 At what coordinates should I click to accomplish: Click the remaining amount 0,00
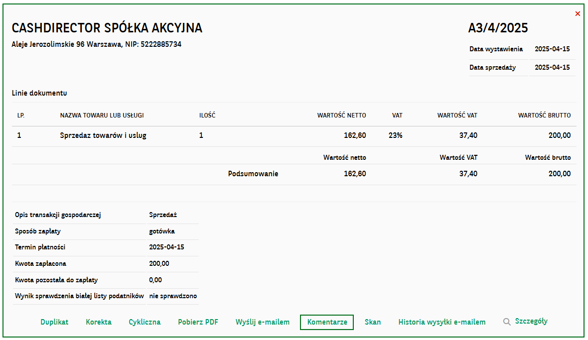155,280
